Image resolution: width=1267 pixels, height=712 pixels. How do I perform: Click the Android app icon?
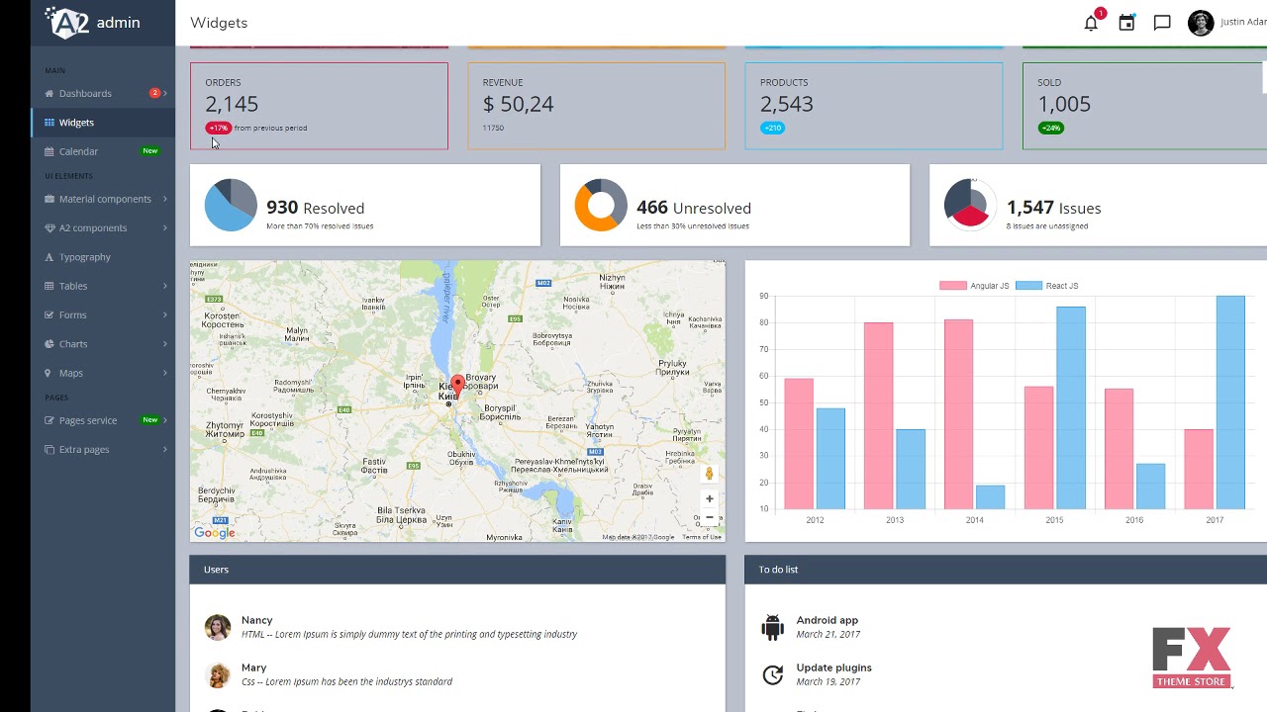point(773,627)
